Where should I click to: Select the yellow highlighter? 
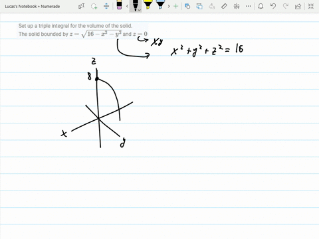pyautogui.click(x=148, y=5)
